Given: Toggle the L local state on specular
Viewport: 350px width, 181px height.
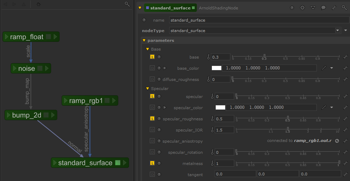Looking at the screenshot, I should pyautogui.click(x=152, y=96).
